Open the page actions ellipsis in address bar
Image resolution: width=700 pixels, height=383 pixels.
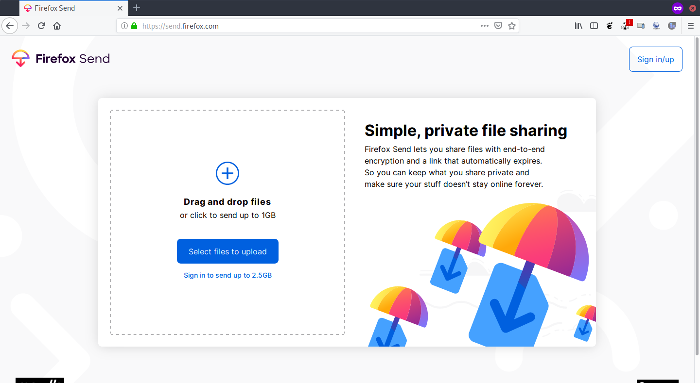pos(485,25)
